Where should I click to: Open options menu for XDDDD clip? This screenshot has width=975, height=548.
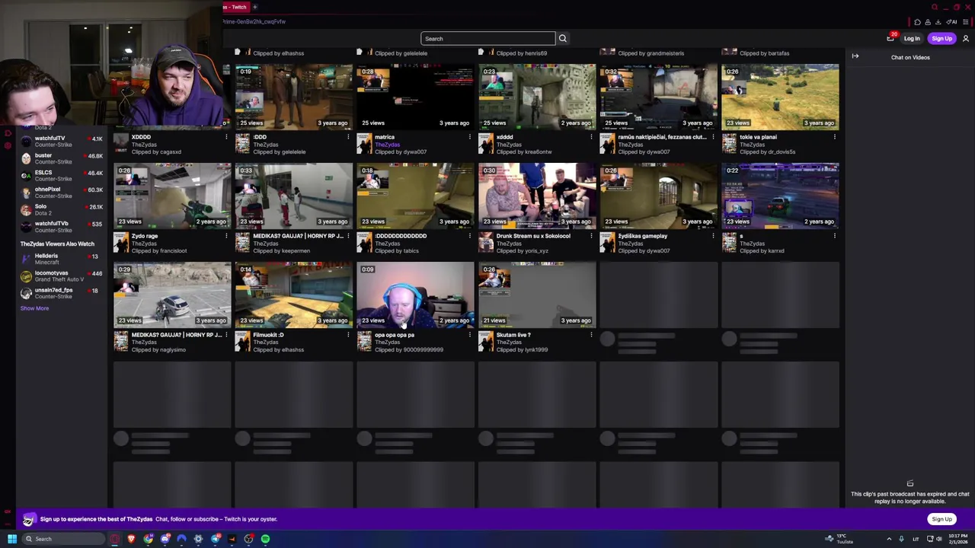[x=226, y=137]
